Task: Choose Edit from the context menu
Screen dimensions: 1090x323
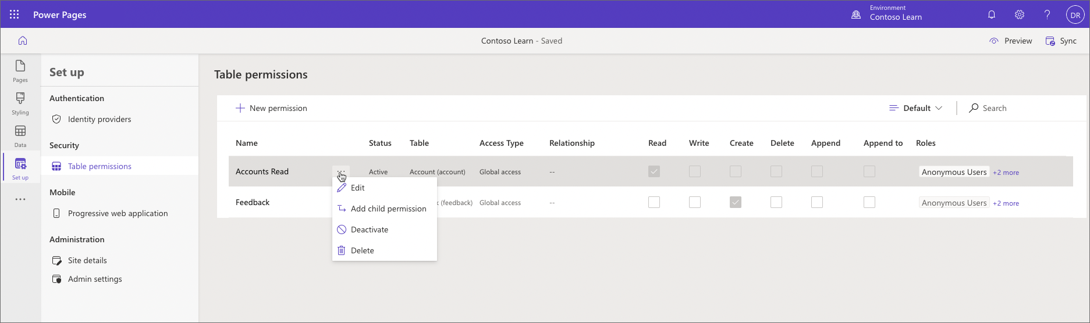Action: (357, 188)
